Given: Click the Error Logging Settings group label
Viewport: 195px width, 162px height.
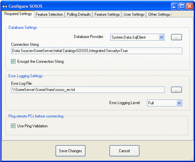Looking at the screenshot, I should (25, 76).
